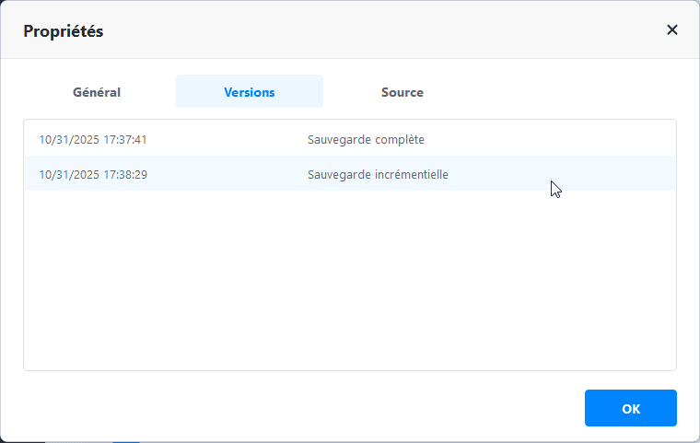Click the "Sauvegarde complète" type label

pos(366,140)
